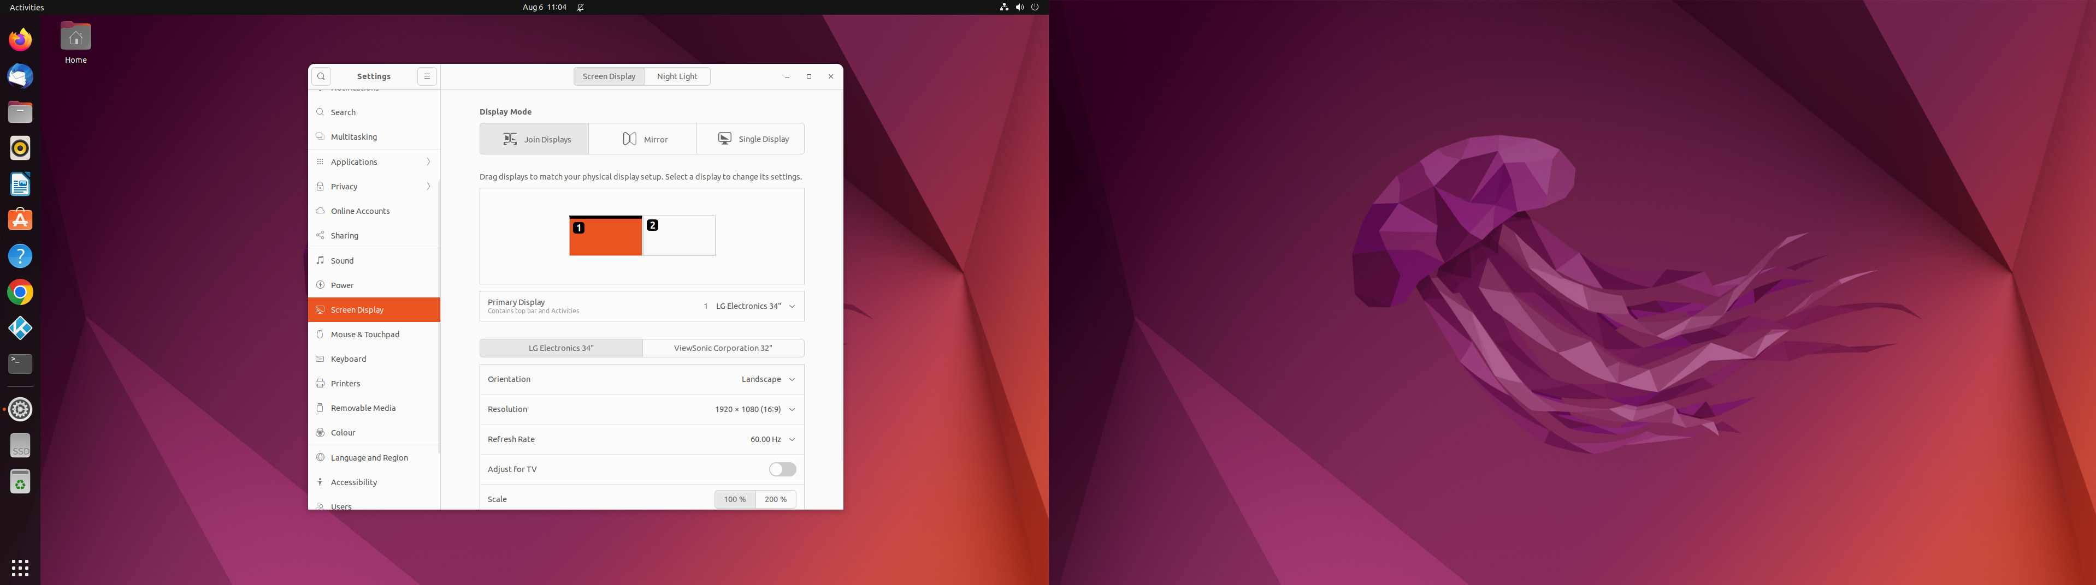Image resolution: width=2096 pixels, height=585 pixels.
Task: Click the notifications bell in top bar
Action: tap(580, 7)
